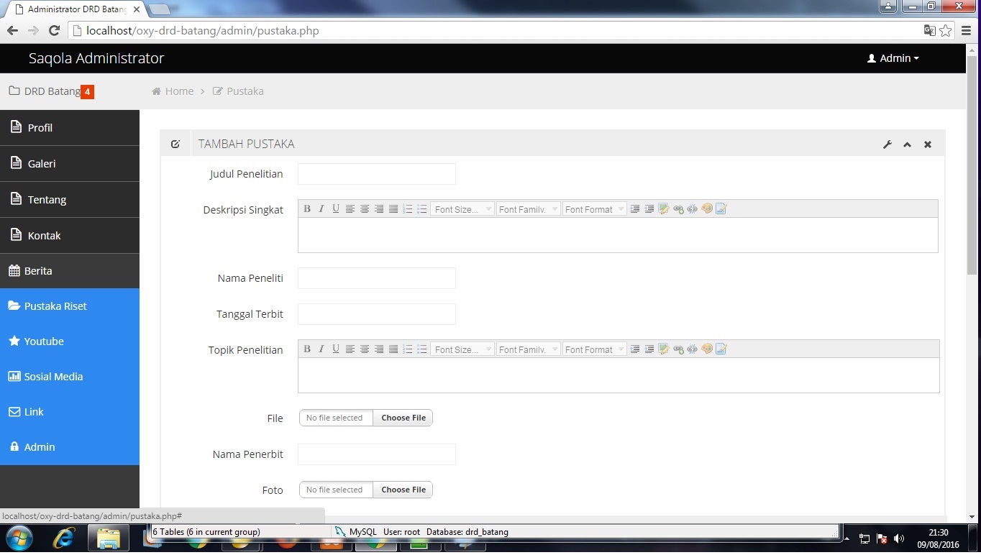Open the Admin user dropdown
Screen dimensions: 981x555
(x=893, y=58)
